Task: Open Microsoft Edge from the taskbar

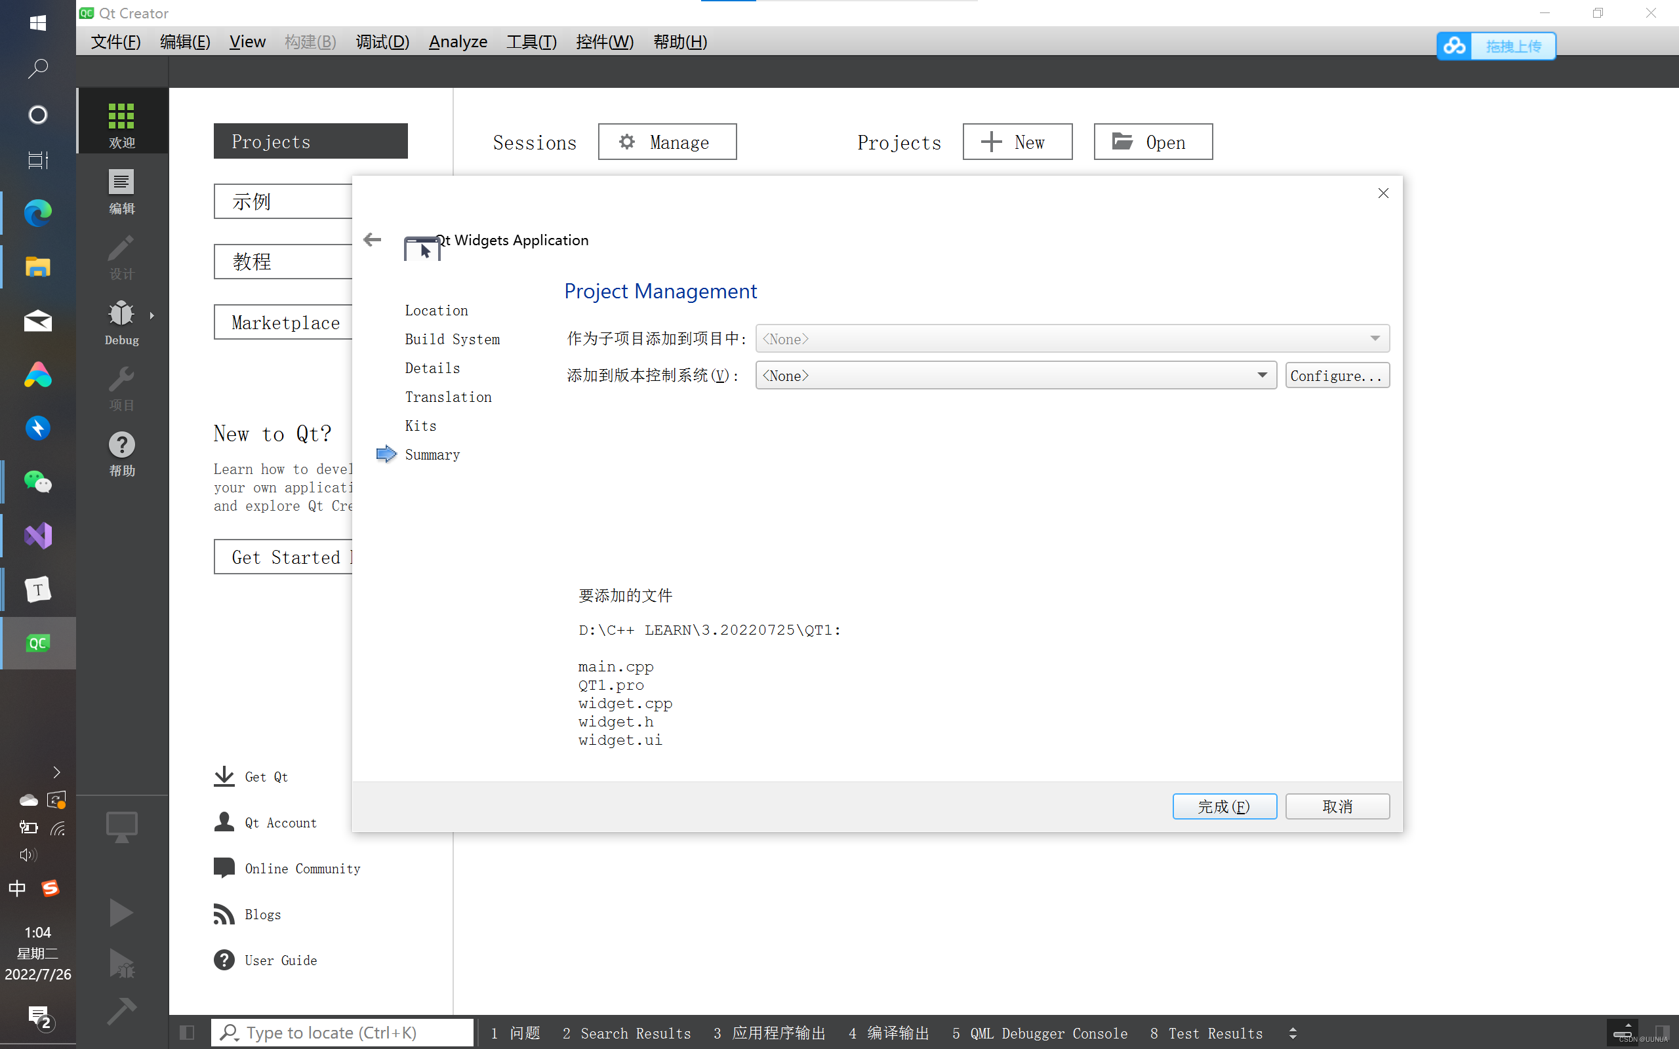Action: [37, 212]
